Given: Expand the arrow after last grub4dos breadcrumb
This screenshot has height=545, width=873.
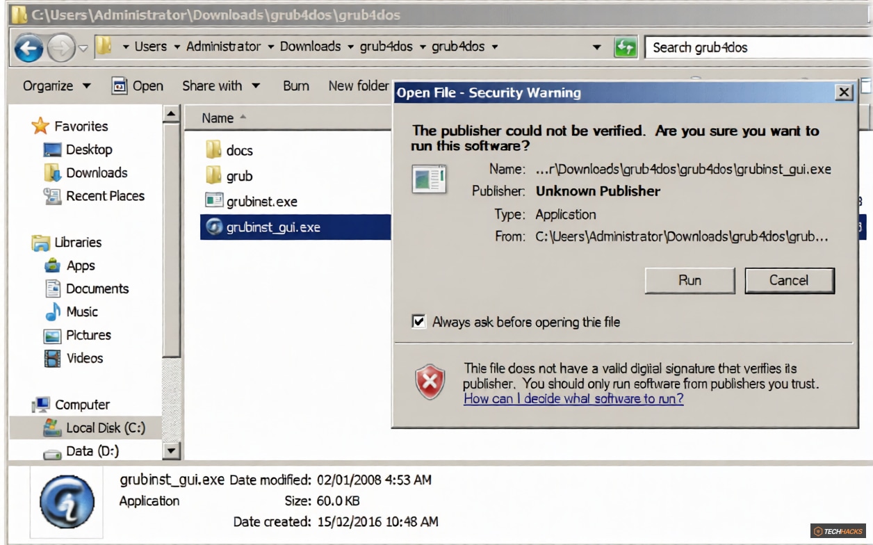Looking at the screenshot, I should pyautogui.click(x=494, y=47).
